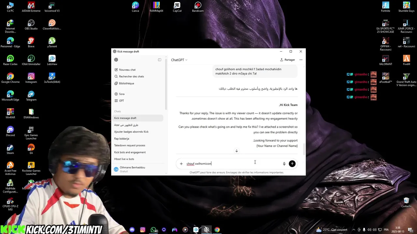The width and height of the screenshot is (417, 234).
Task: Click the ChatGPT logo in the sidebar
Action: pos(116,60)
